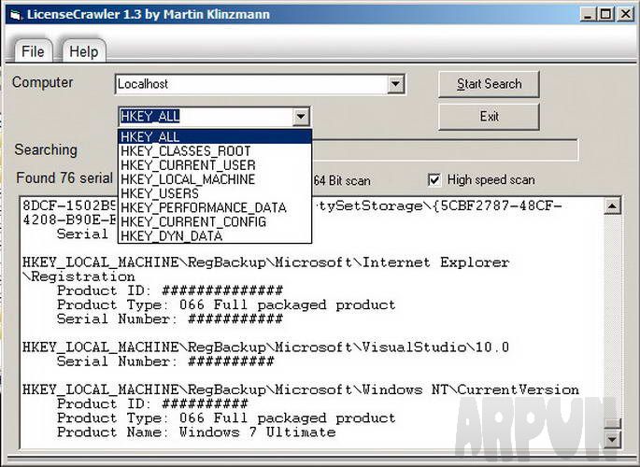The width and height of the screenshot is (640, 467).
Task: Minimize the LicenseCrawler window
Action: (588, 15)
